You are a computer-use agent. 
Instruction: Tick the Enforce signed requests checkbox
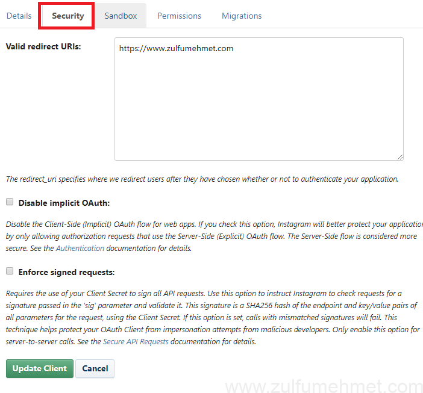pos(10,271)
